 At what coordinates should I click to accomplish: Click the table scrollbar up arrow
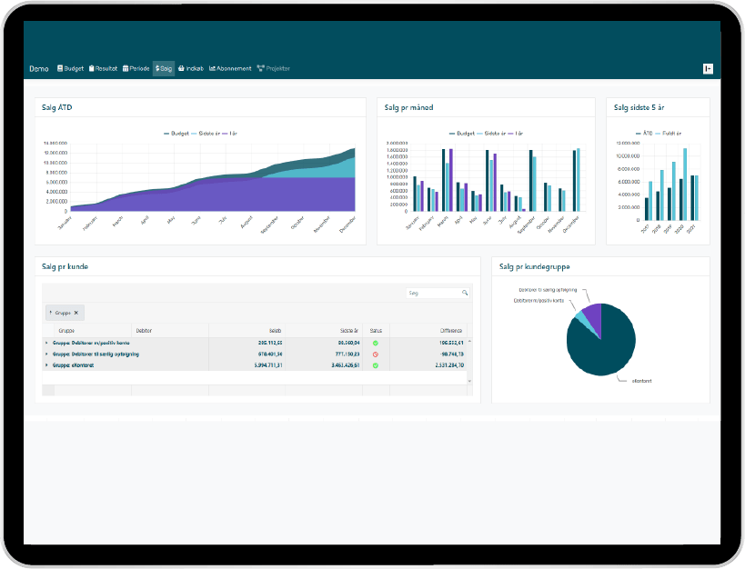click(469, 341)
